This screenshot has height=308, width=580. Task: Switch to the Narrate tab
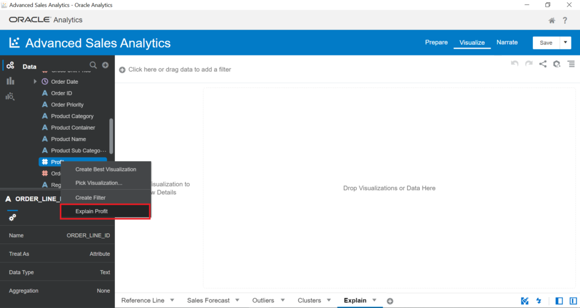tap(507, 42)
